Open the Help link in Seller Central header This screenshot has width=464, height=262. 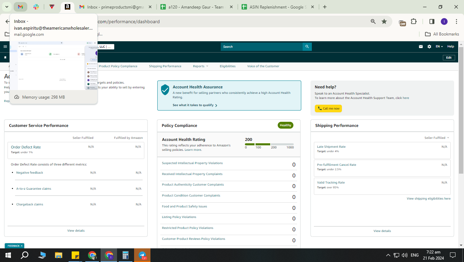pyautogui.click(x=451, y=47)
